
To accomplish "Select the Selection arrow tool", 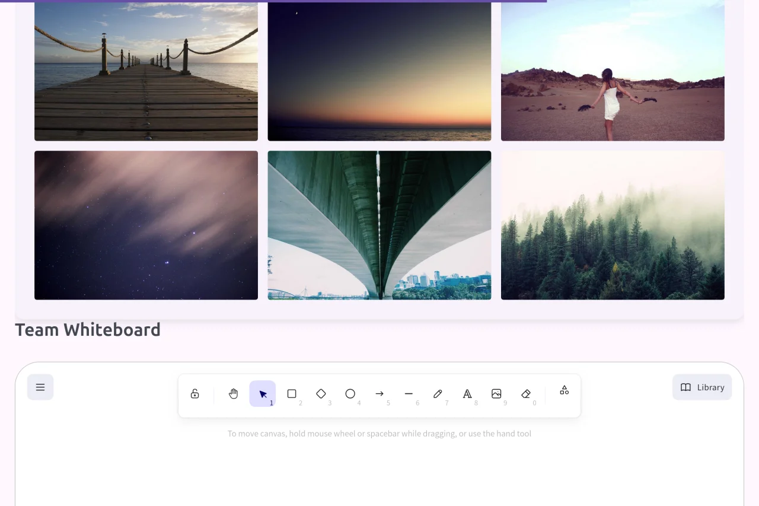I will coord(263,394).
